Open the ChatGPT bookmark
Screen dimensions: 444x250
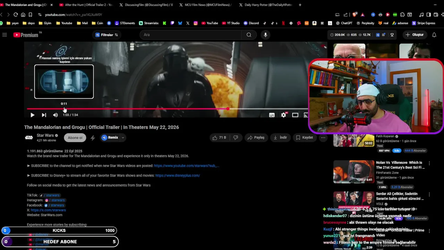[x=344, y=23]
